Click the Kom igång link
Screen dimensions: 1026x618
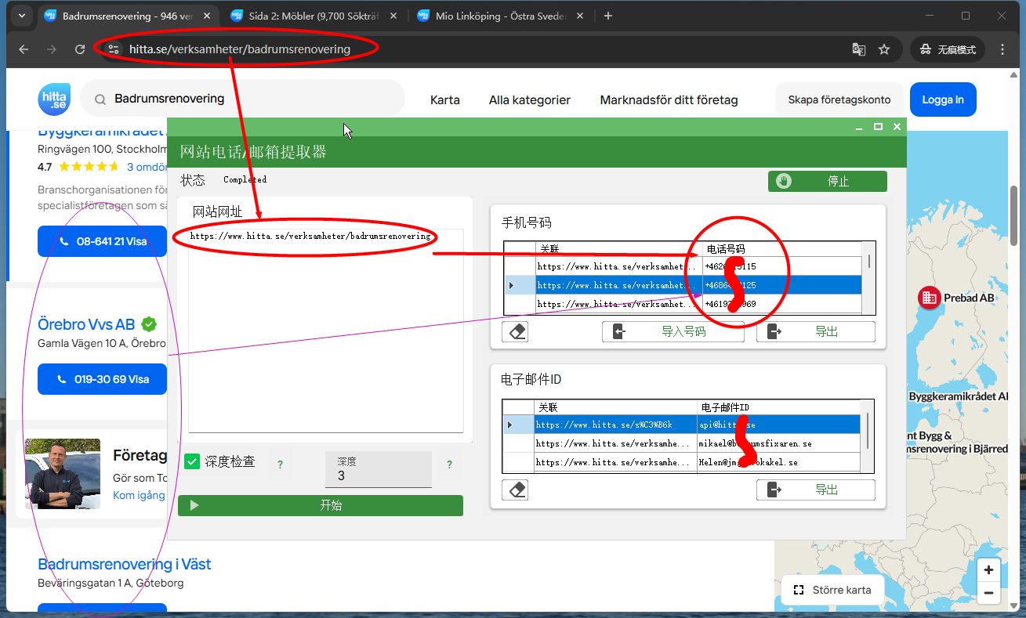(x=139, y=495)
